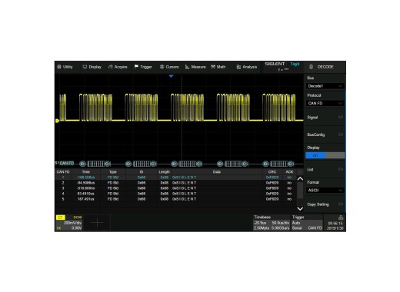Open the Measure menu
Screen dimensions: 400x292
[195, 67]
